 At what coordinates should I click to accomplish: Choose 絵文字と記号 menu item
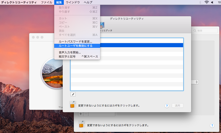(x=77, y=57)
